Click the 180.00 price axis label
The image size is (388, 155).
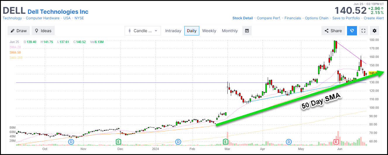pyautogui.click(x=374, y=40)
